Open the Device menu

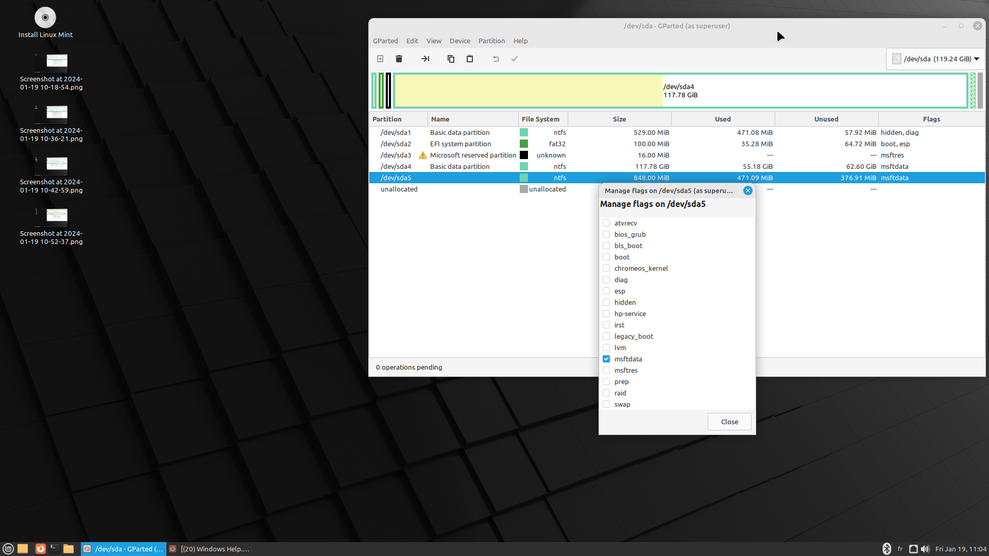(459, 41)
